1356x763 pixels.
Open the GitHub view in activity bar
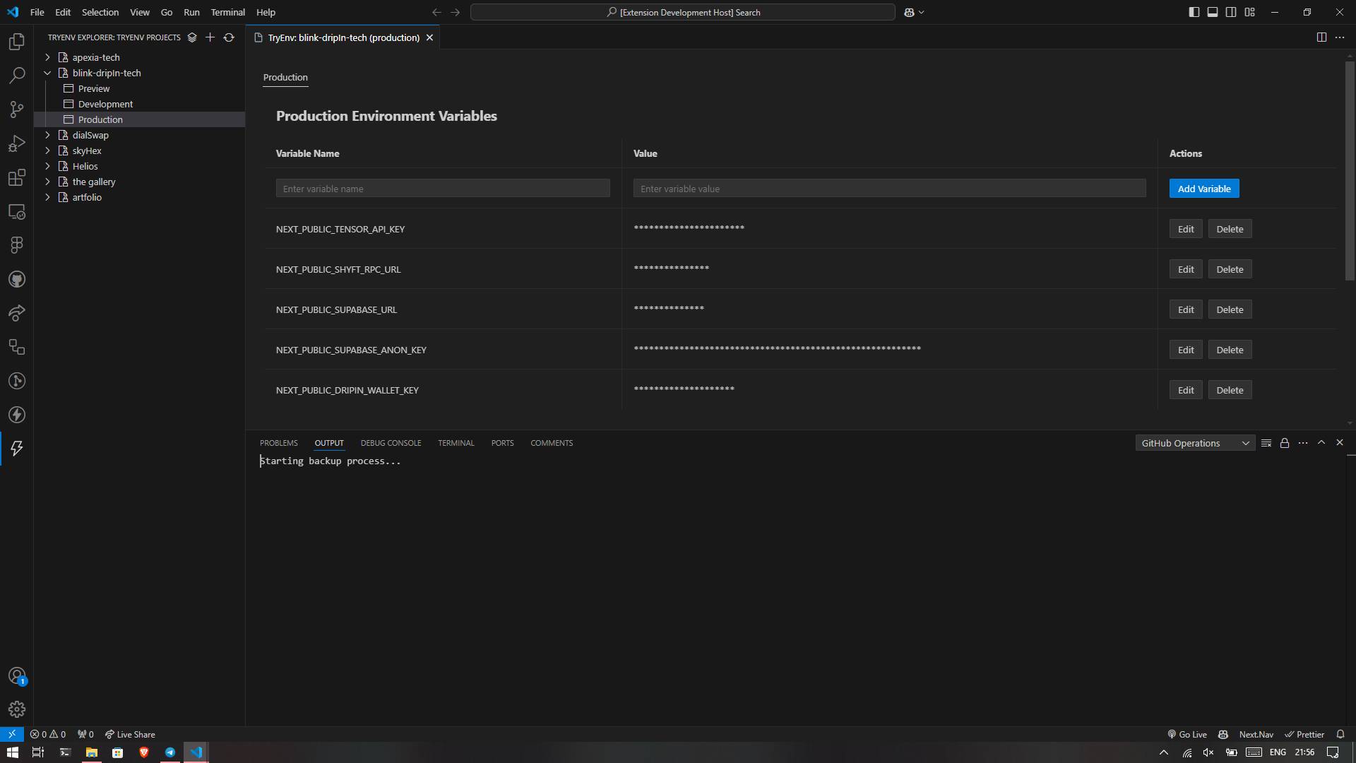coord(17,279)
